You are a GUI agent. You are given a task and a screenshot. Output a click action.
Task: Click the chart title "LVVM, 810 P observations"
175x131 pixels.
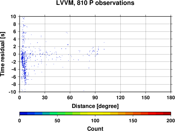95,3
